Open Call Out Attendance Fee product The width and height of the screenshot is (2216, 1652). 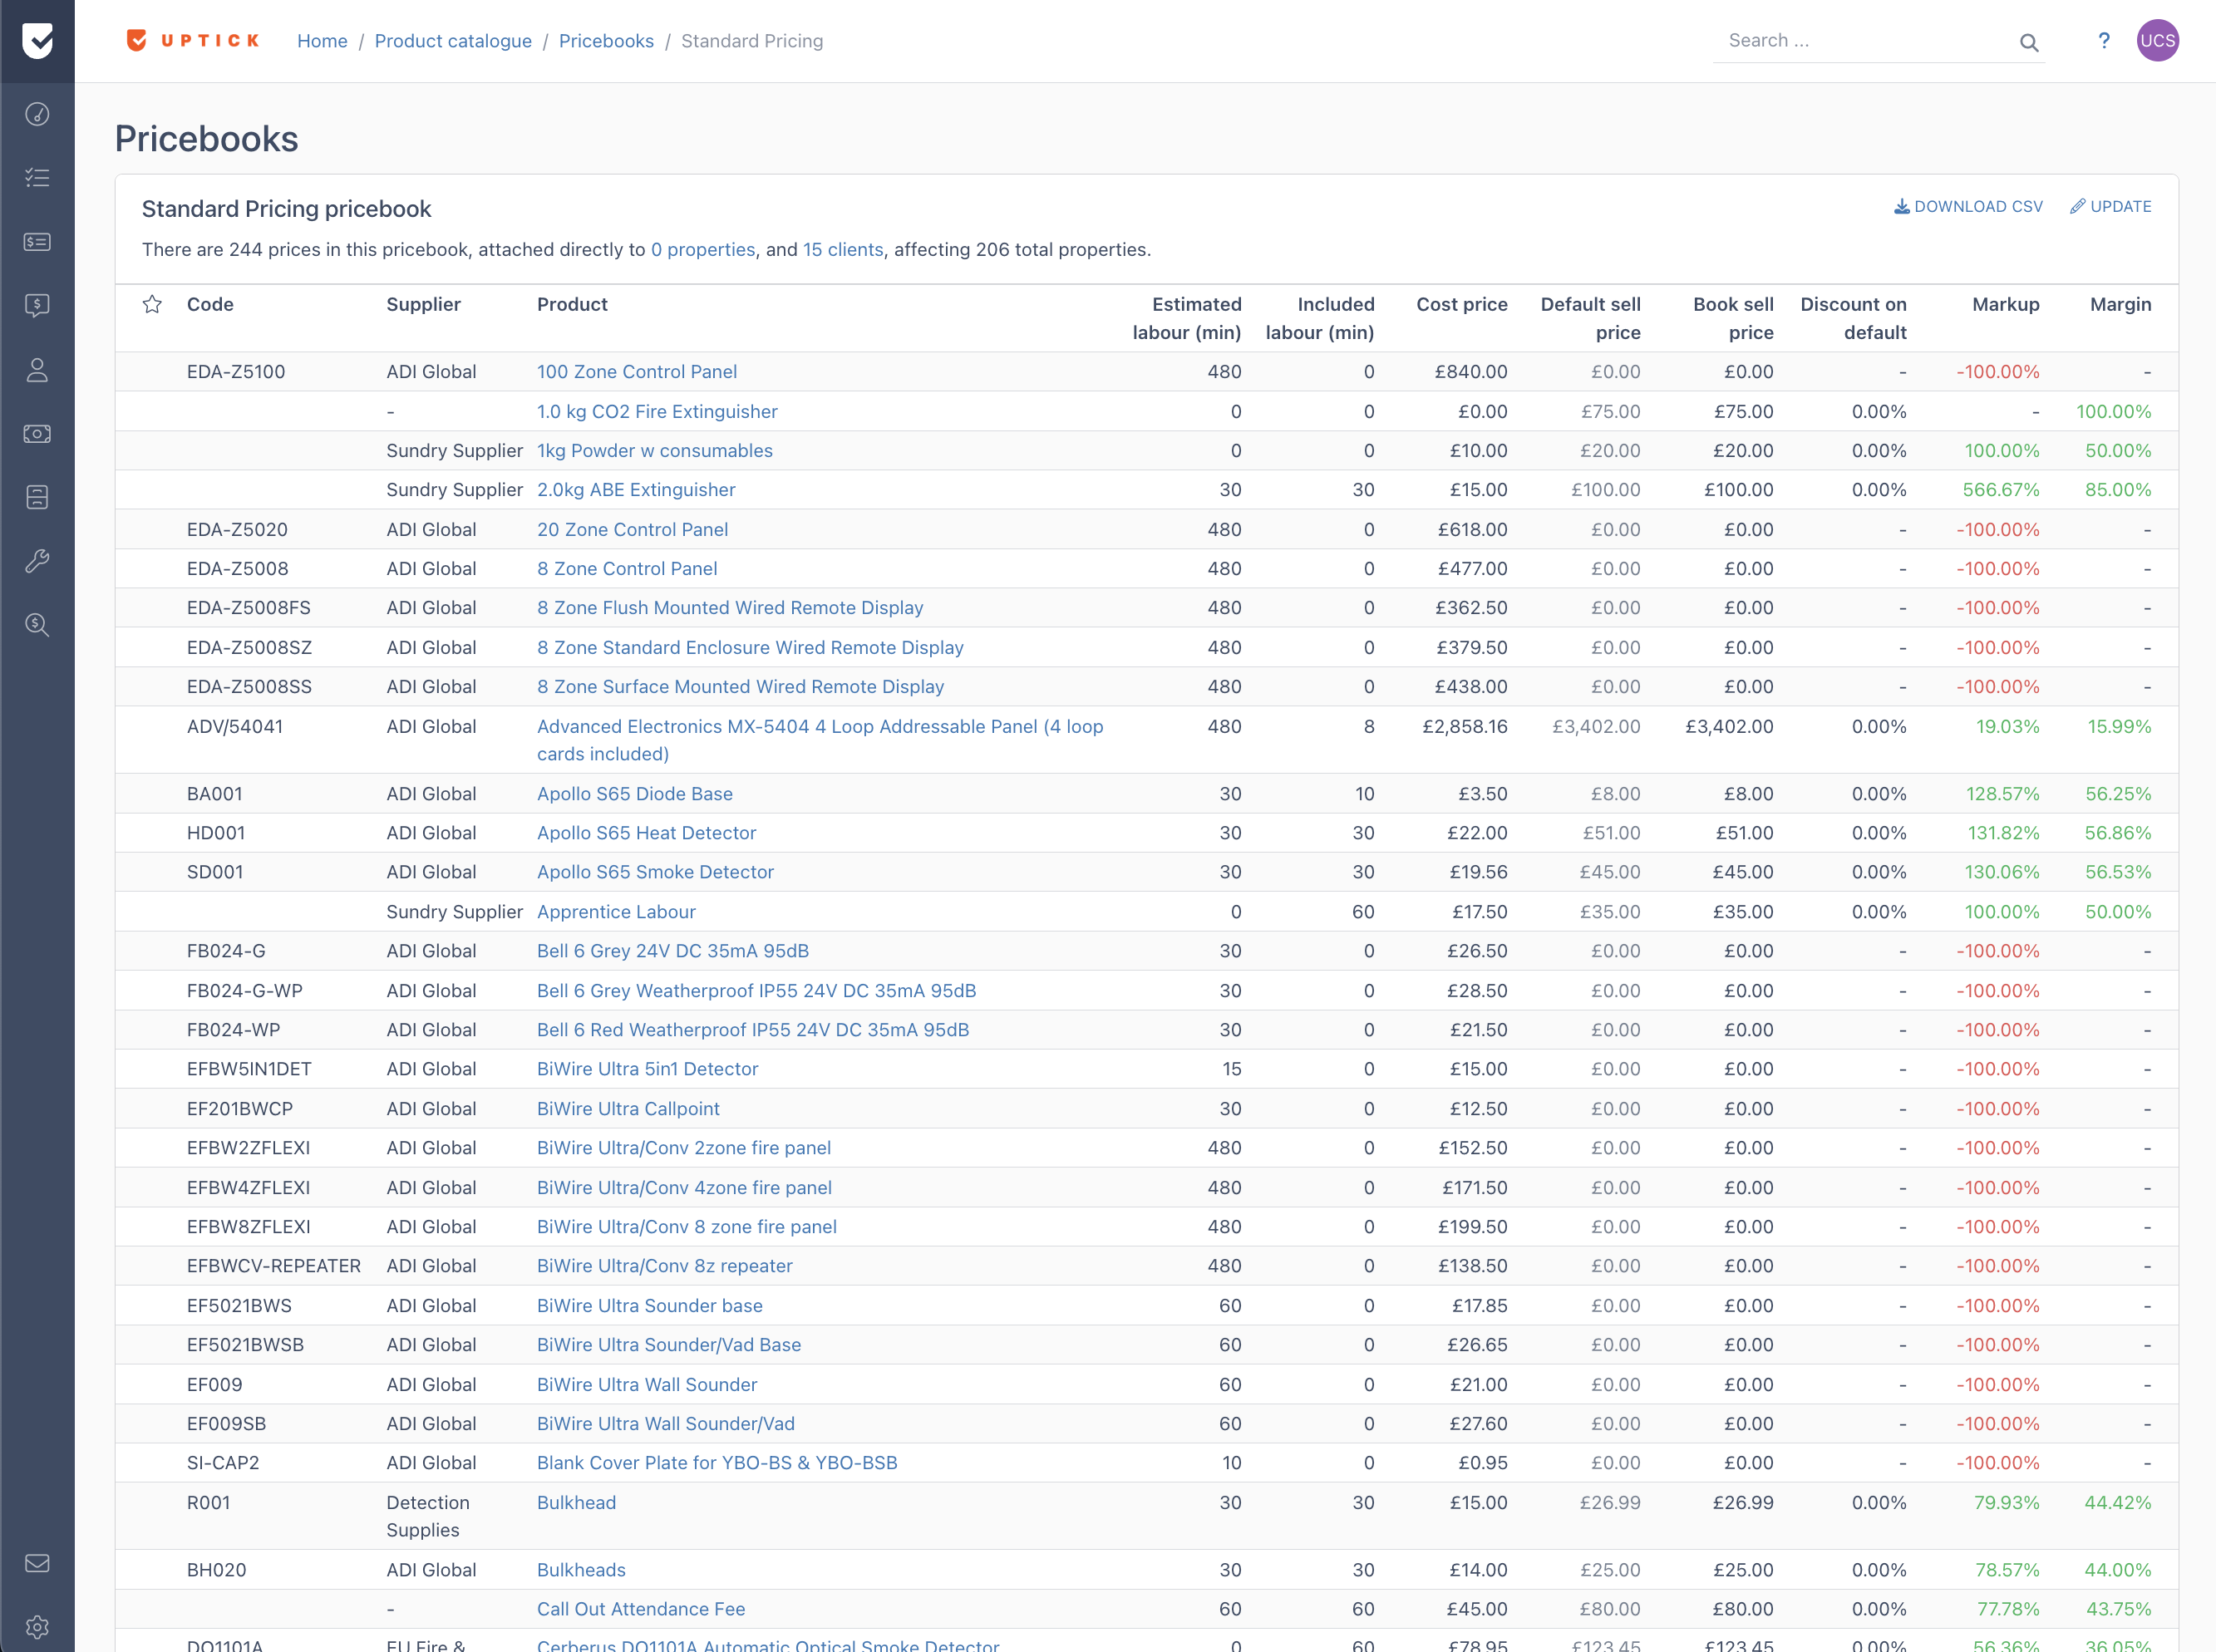641,1608
